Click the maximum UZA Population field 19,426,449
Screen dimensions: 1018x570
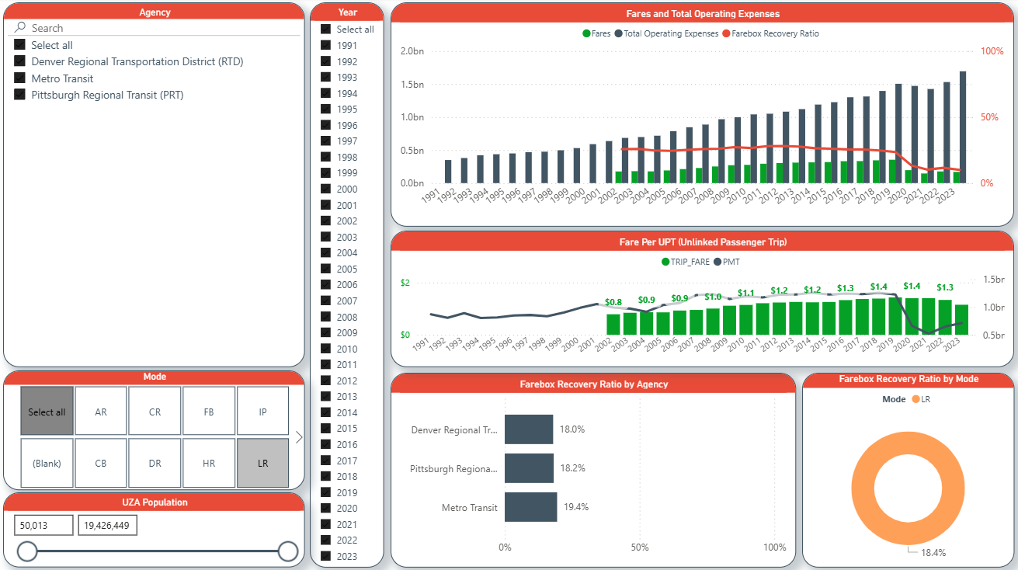[x=107, y=526]
